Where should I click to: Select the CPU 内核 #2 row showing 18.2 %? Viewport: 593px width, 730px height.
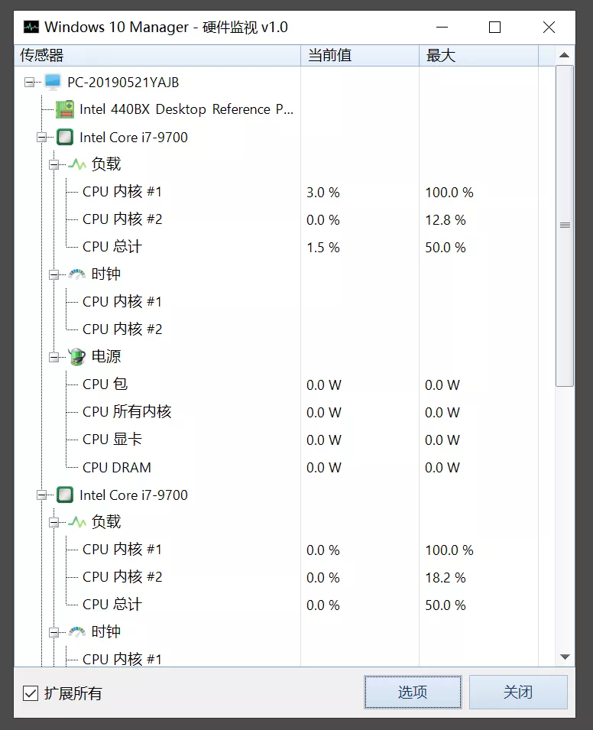(x=122, y=577)
